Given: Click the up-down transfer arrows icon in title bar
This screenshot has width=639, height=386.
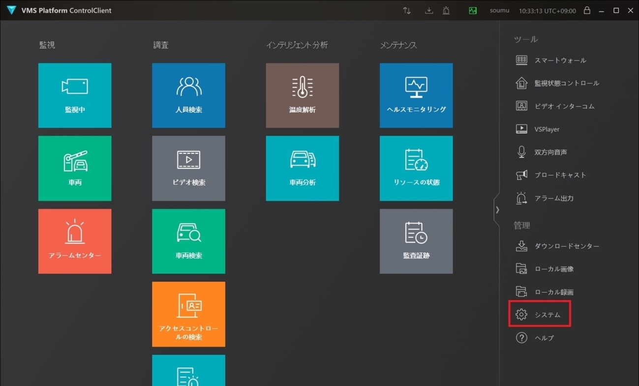Looking at the screenshot, I should tap(407, 10).
